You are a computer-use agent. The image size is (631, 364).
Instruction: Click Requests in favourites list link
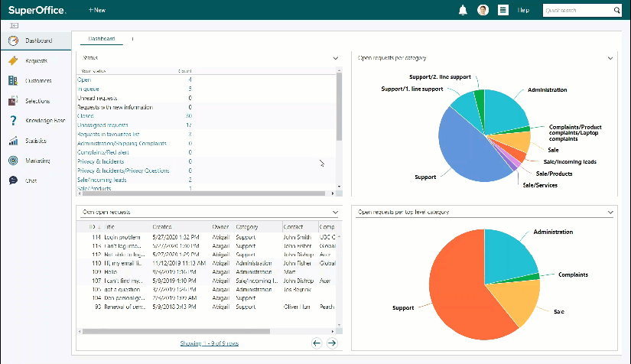tap(109, 135)
